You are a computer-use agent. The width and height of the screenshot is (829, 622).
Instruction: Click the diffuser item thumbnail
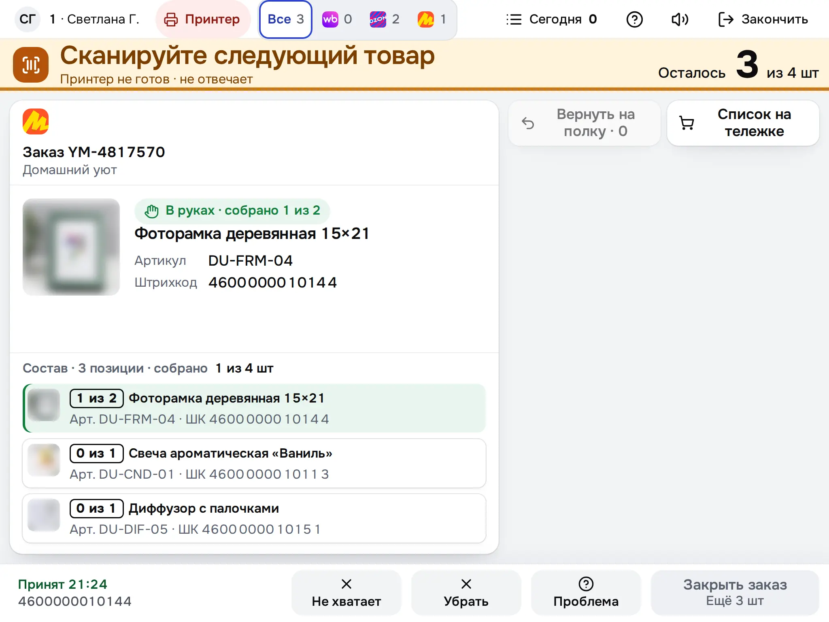(44, 515)
